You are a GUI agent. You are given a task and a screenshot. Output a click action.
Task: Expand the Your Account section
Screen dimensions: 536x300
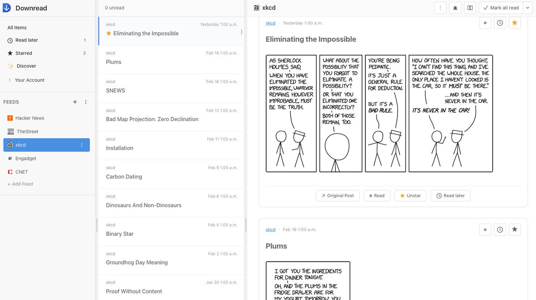26,80
